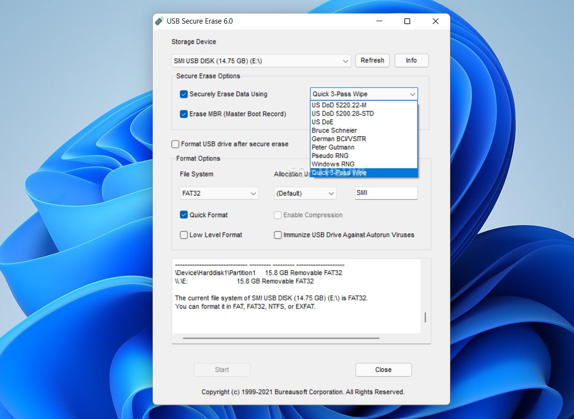Click the vertical scrollbar in the log area

(425, 318)
